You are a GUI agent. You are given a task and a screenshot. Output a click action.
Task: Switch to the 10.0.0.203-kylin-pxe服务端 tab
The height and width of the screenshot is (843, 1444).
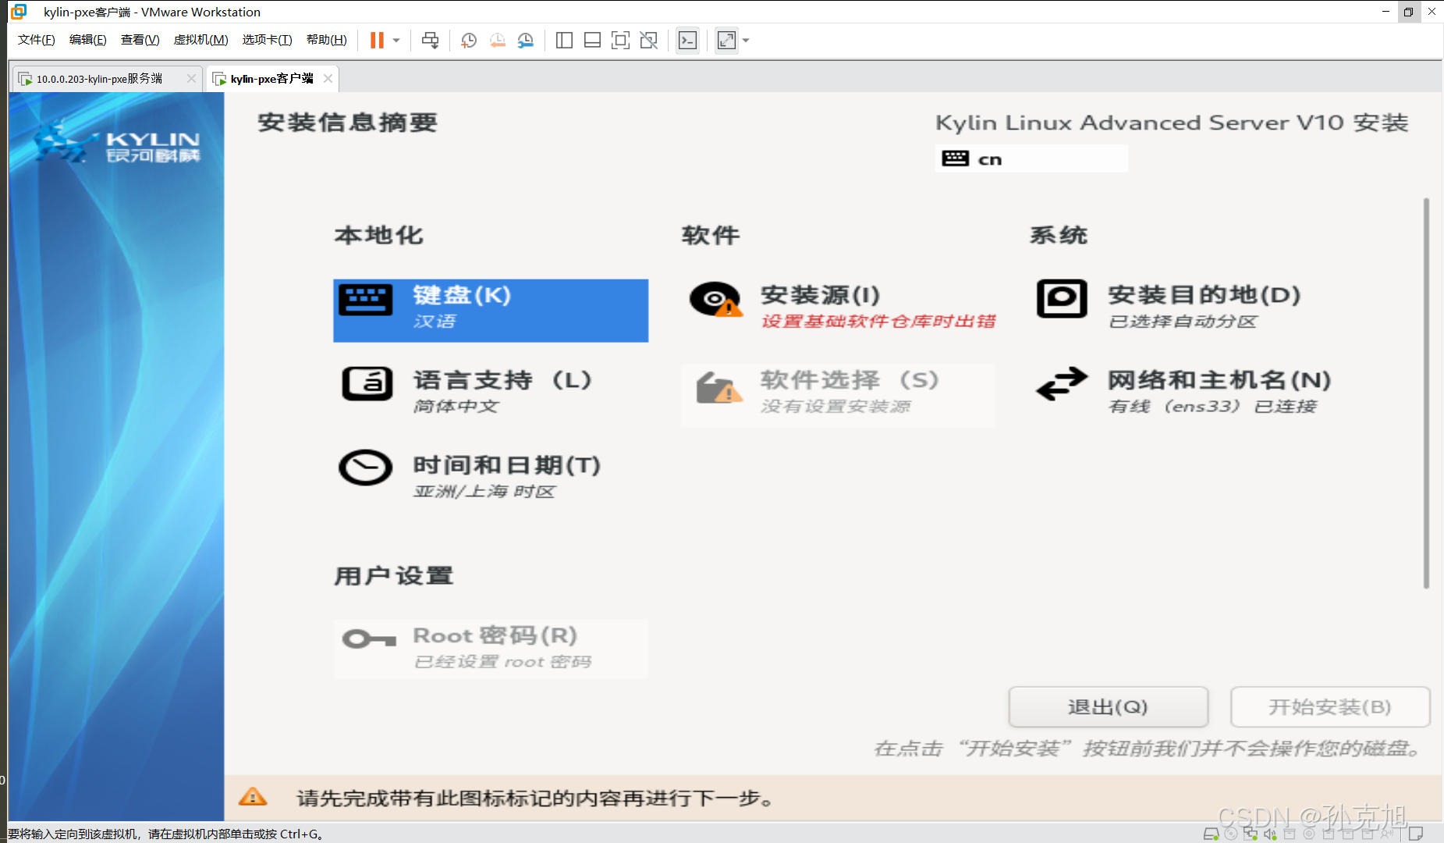[x=99, y=79]
